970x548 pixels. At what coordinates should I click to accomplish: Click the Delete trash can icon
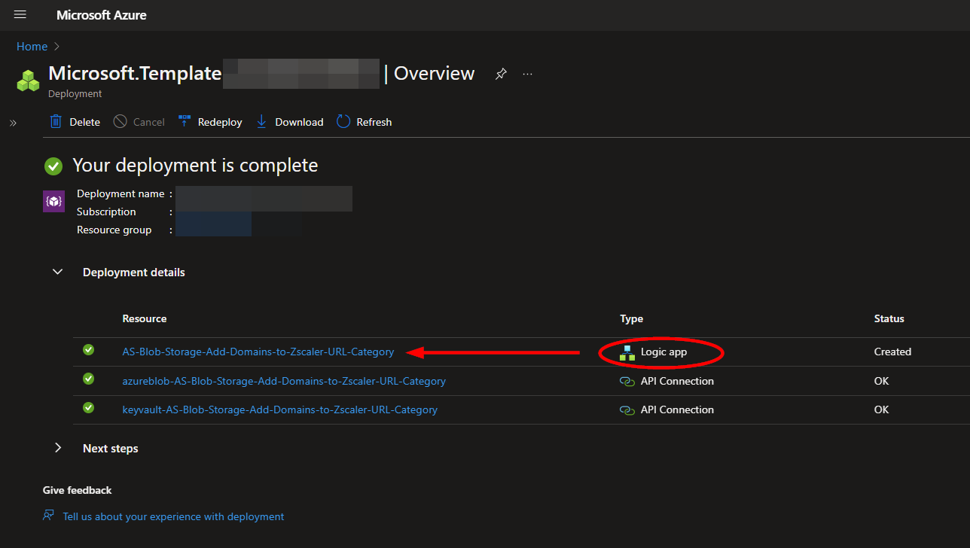(56, 121)
